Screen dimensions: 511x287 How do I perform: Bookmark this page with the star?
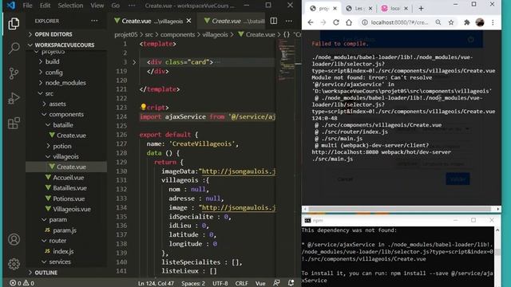[451, 22]
